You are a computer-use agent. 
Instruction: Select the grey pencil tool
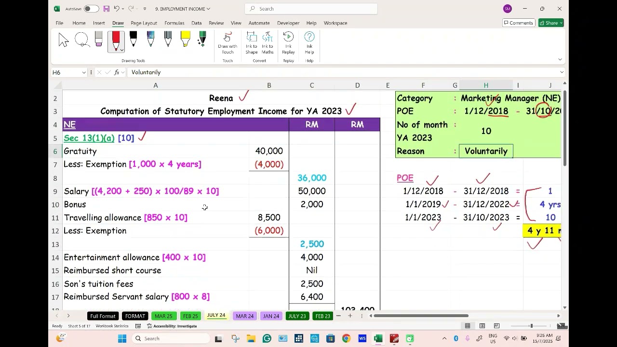click(168, 40)
